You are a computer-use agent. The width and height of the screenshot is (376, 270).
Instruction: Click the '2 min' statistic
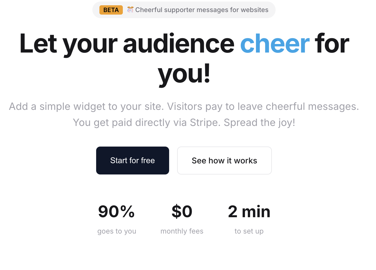[249, 211]
